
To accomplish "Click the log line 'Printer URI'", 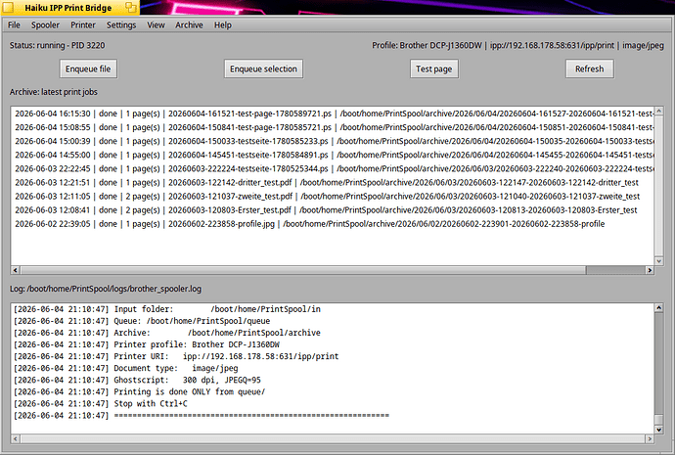I will coord(176,356).
